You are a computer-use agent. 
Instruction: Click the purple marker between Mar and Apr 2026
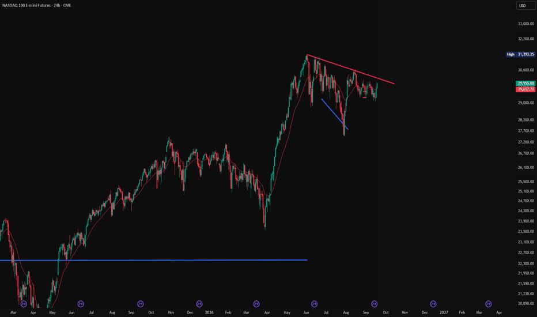(256, 304)
